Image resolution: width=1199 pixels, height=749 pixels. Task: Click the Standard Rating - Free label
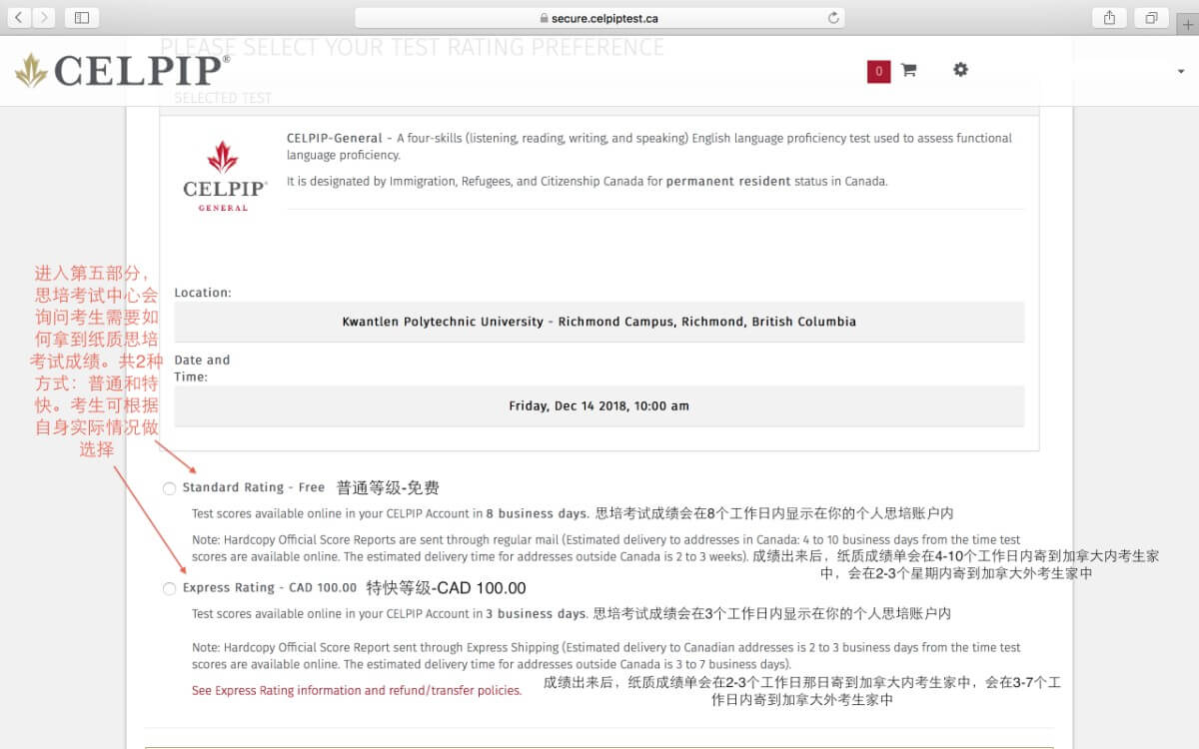click(254, 487)
